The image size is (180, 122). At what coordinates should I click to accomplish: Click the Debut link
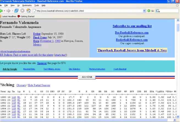pyautogui.click(x=37, y=34)
